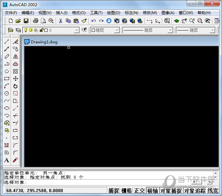
Task: Select the Trim tool
Action: tap(16, 116)
